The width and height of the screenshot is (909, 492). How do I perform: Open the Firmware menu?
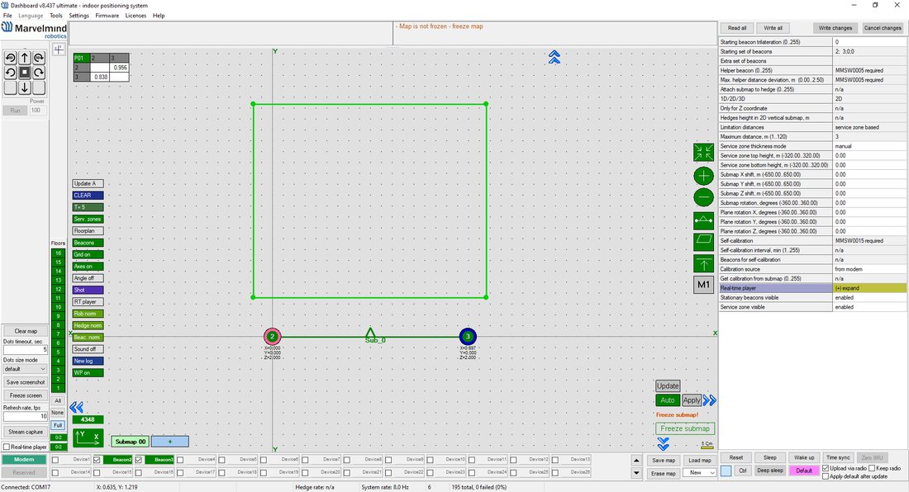pyautogui.click(x=107, y=16)
